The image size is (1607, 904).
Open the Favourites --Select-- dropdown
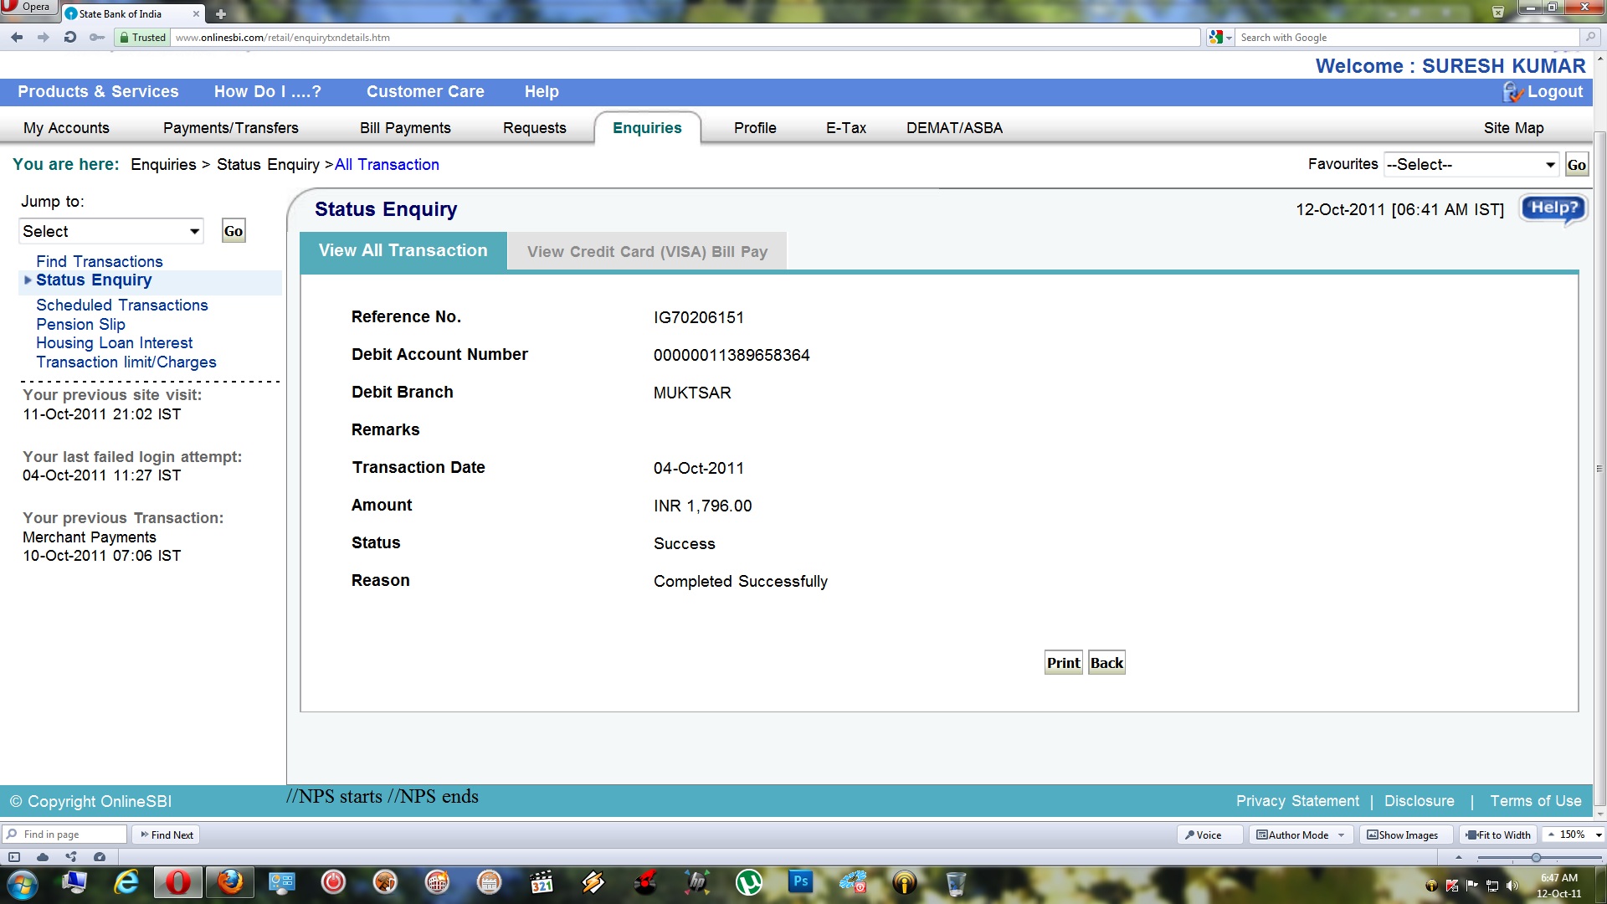[1471, 165]
